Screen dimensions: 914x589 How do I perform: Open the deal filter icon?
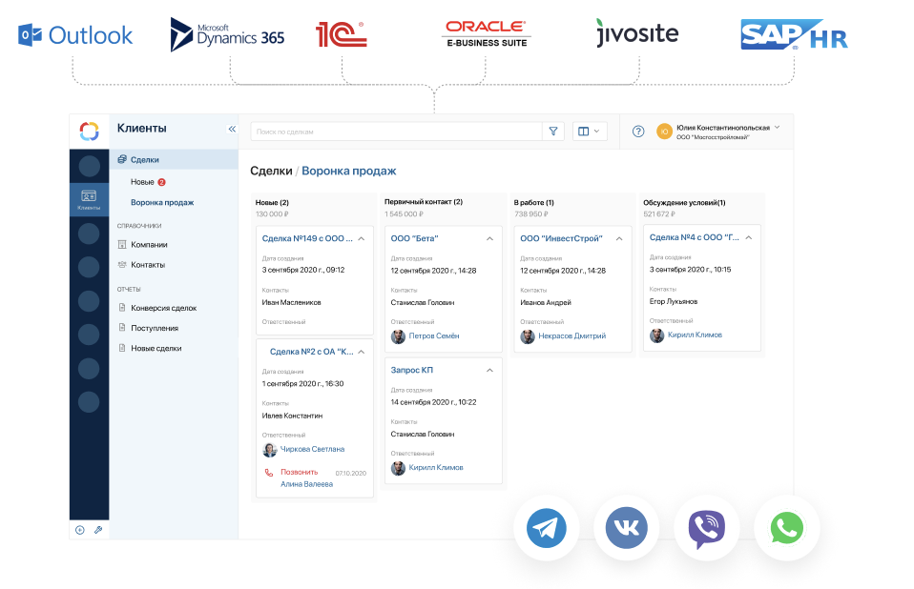pyautogui.click(x=553, y=132)
